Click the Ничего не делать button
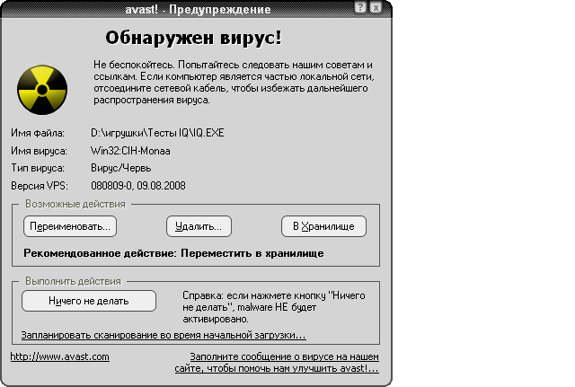Viewport: 575px width, 387px height. [89, 301]
